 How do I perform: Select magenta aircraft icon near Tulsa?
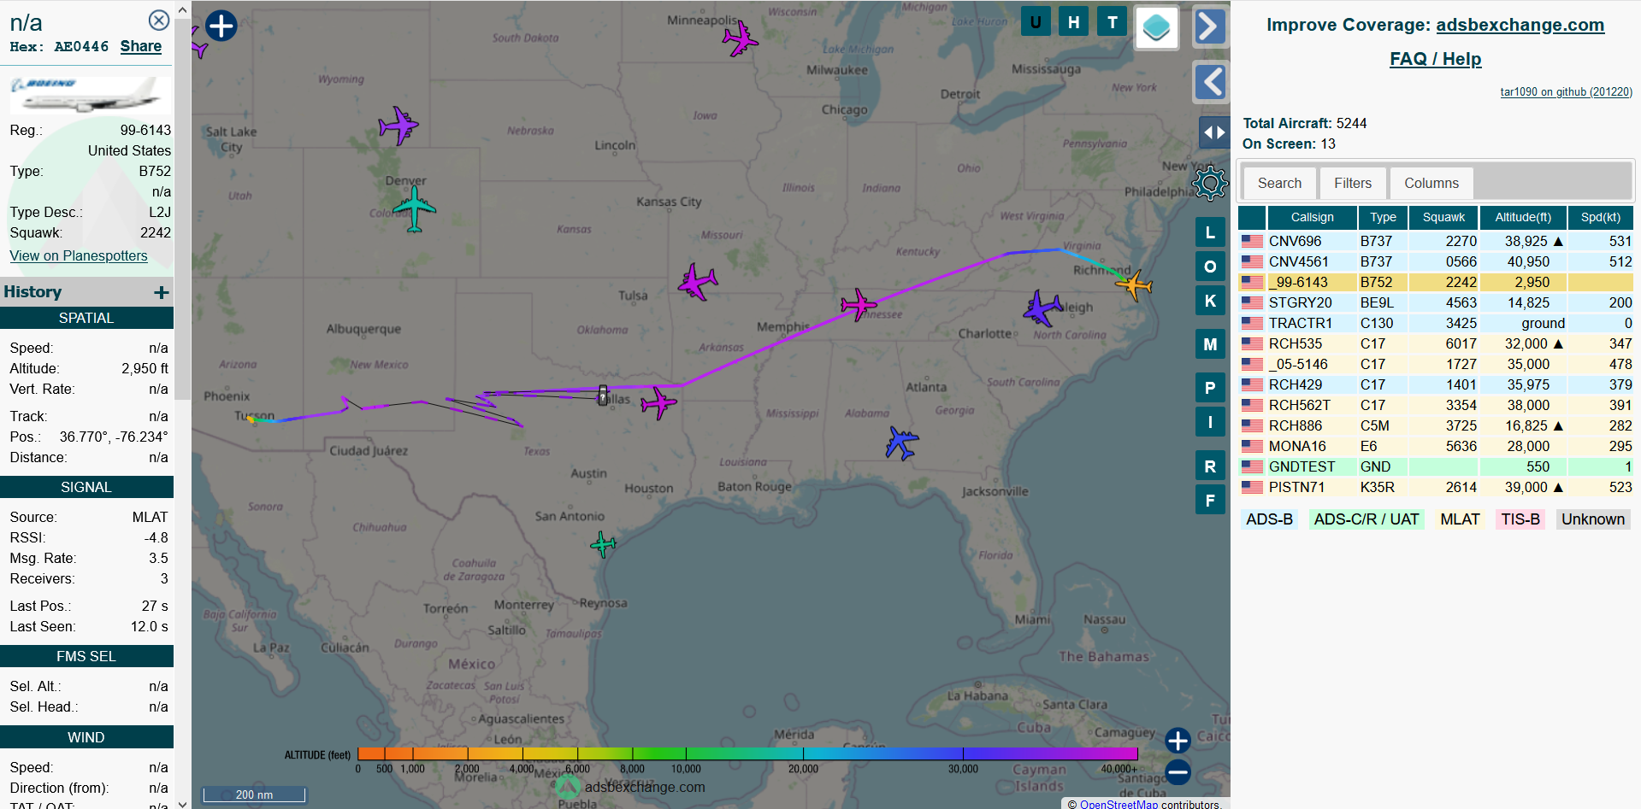pyautogui.click(x=698, y=281)
